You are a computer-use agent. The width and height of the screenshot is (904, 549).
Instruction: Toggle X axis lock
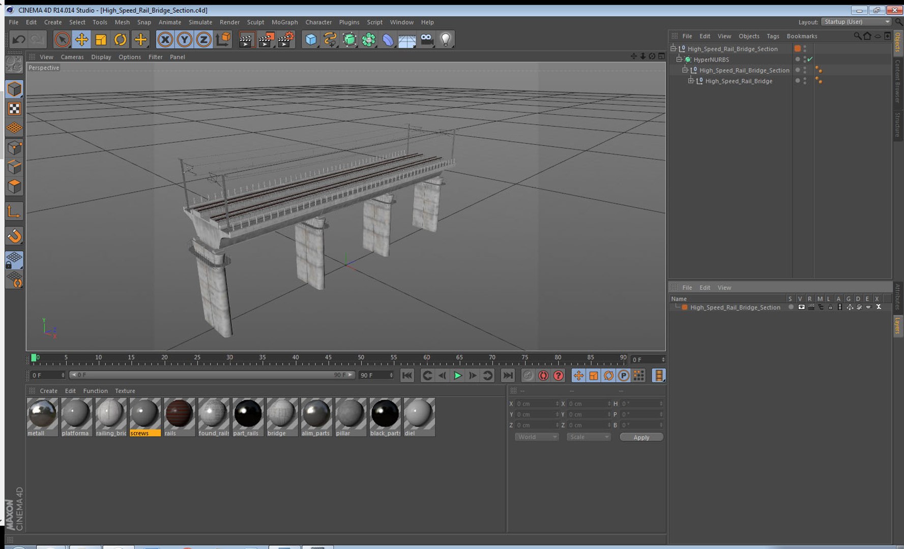tap(165, 39)
